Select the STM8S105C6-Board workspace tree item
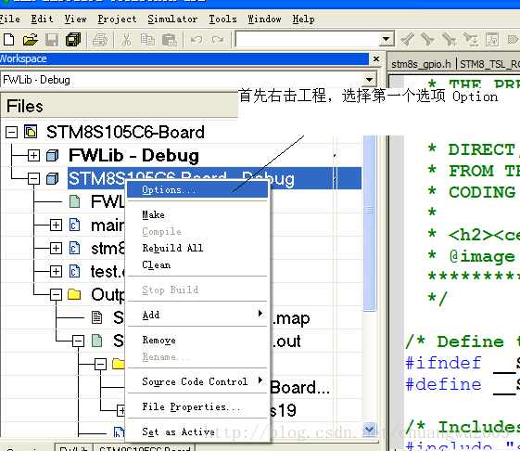Screen dimensions: 520x451 [x=125, y=132]
